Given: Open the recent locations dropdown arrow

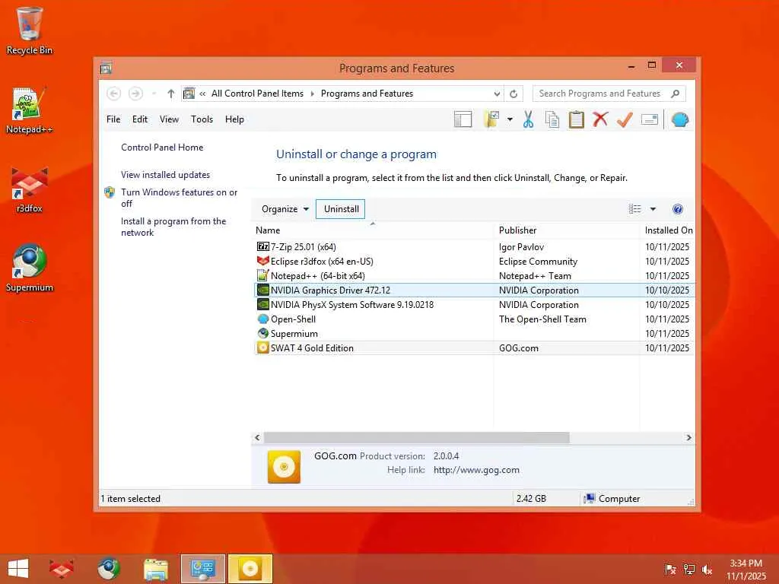Looking at the screenshot, I should 154,94.
